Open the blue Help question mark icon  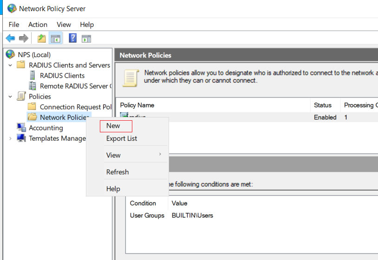(72, 38)
